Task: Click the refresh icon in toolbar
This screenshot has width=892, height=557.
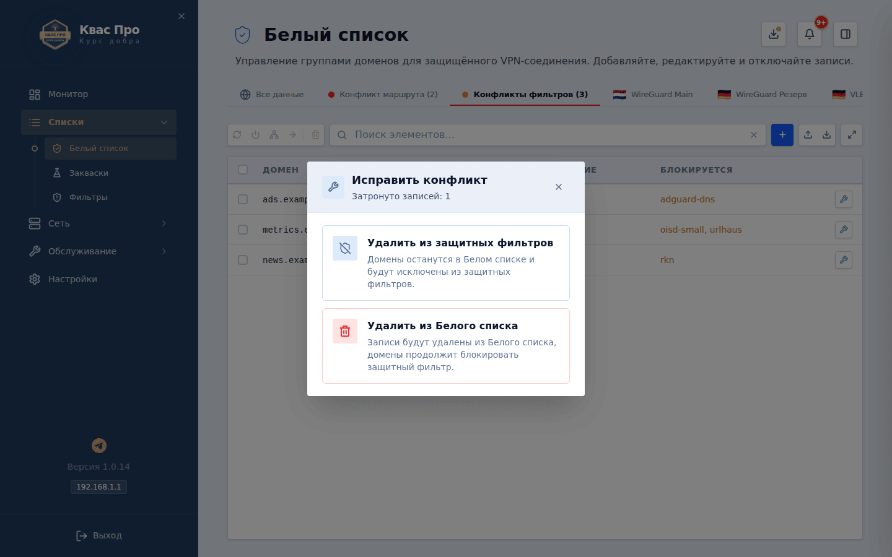Action: coord(237,135)
